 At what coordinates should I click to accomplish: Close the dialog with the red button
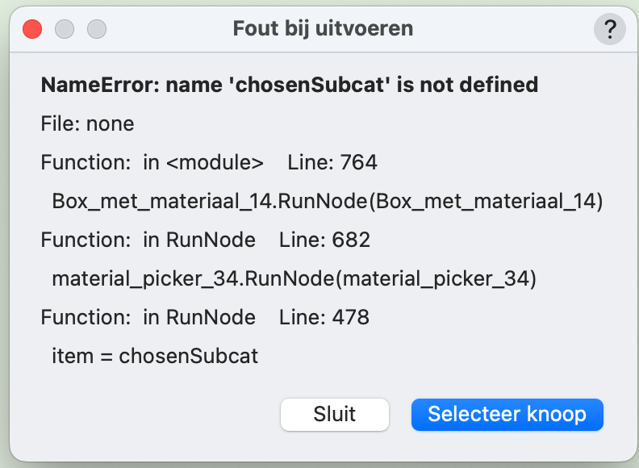pyautogui.click(x=32, y=30)
